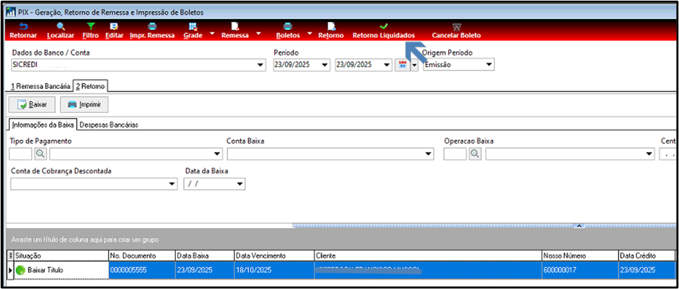Click the Retornar toolbar icon

[23, 27]
